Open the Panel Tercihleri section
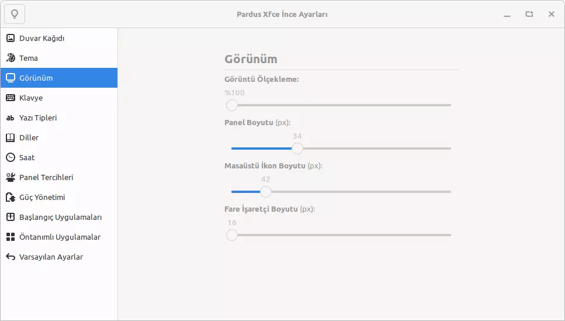Image resolution: width=565 pixels, height=321 pixels. pyautogui.click(x=46, y=177)
